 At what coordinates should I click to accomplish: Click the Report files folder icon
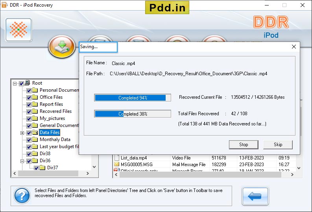point(35,104)
